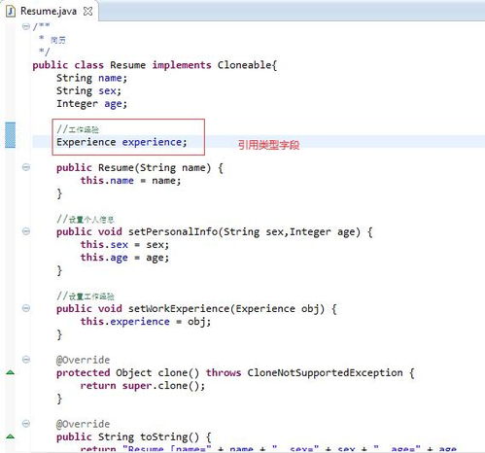Click the red annotation text beside experience field
The height and width of the screenshot is (453, 485).
pos(268,145)
